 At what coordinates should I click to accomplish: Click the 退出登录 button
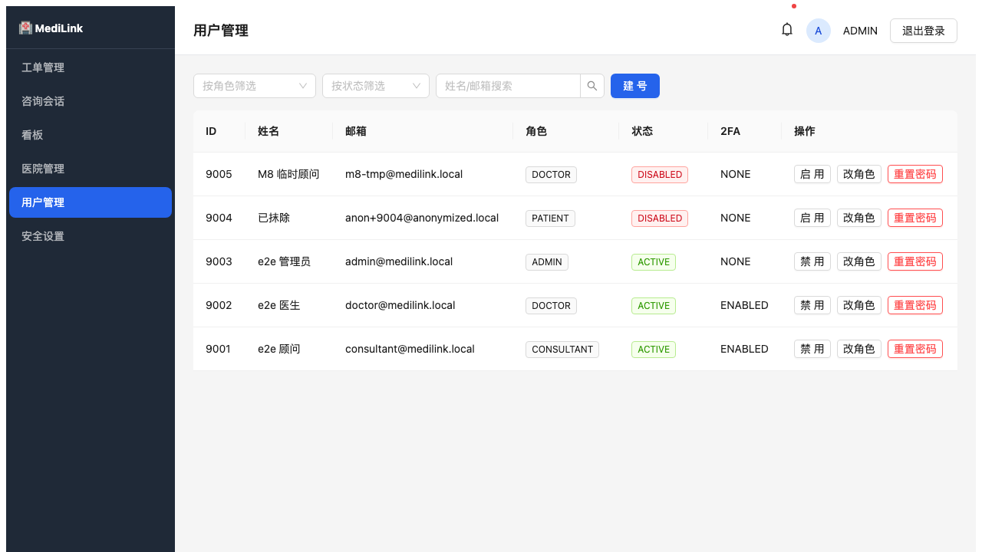924,31
